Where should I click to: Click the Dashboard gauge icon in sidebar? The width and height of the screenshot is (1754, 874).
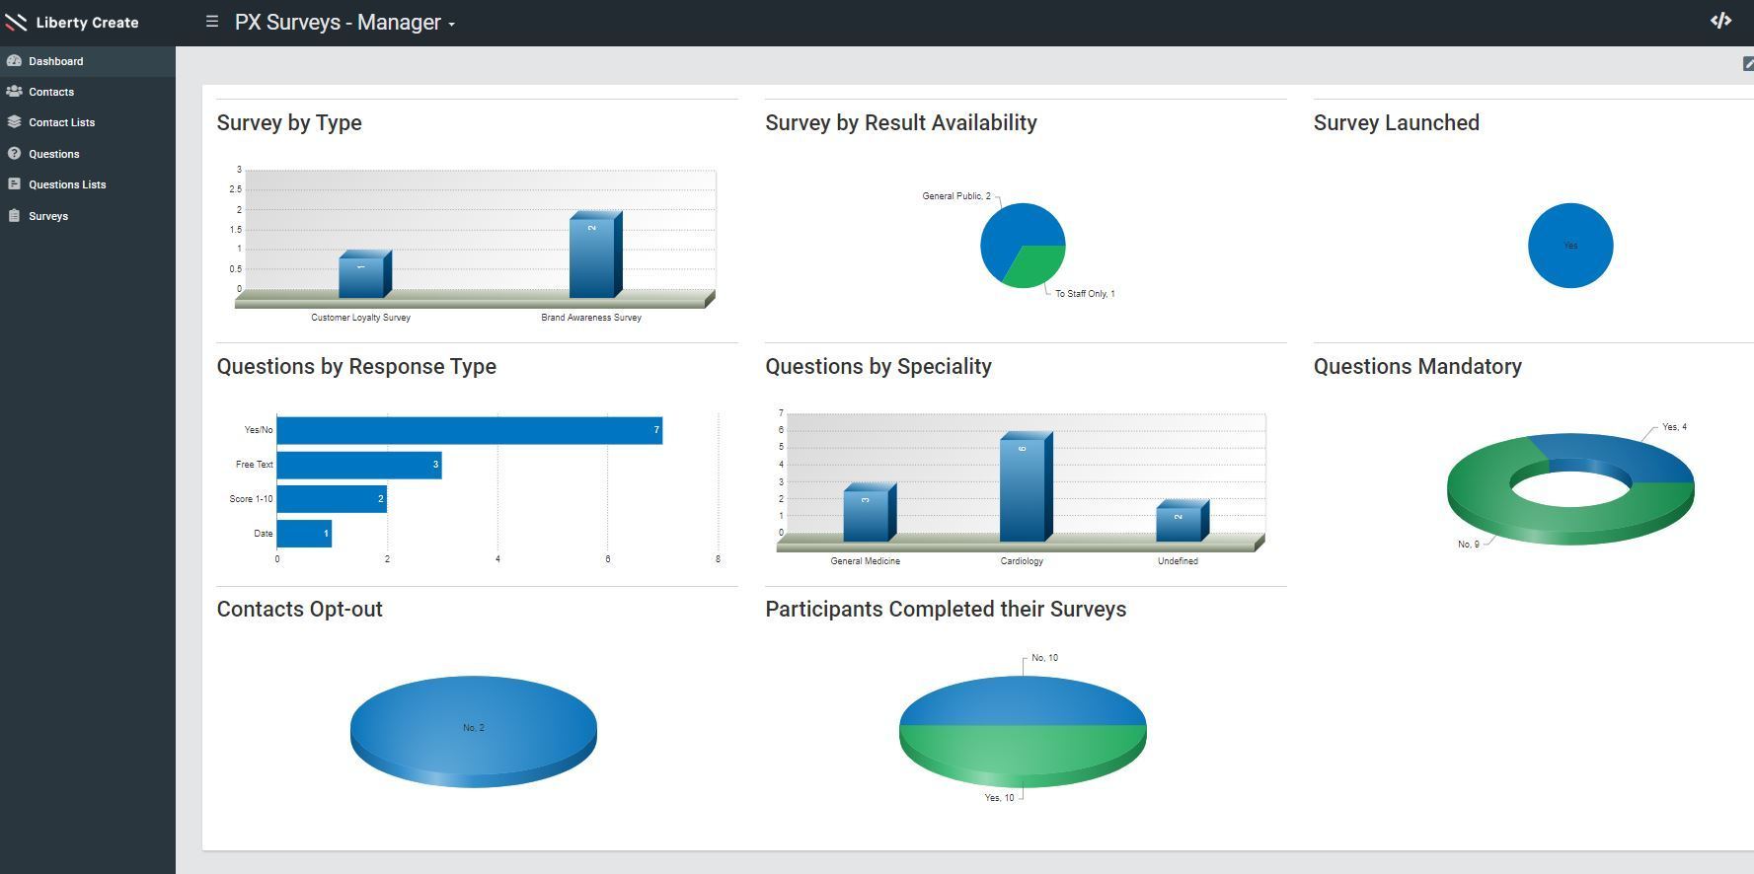pos(14,61)
